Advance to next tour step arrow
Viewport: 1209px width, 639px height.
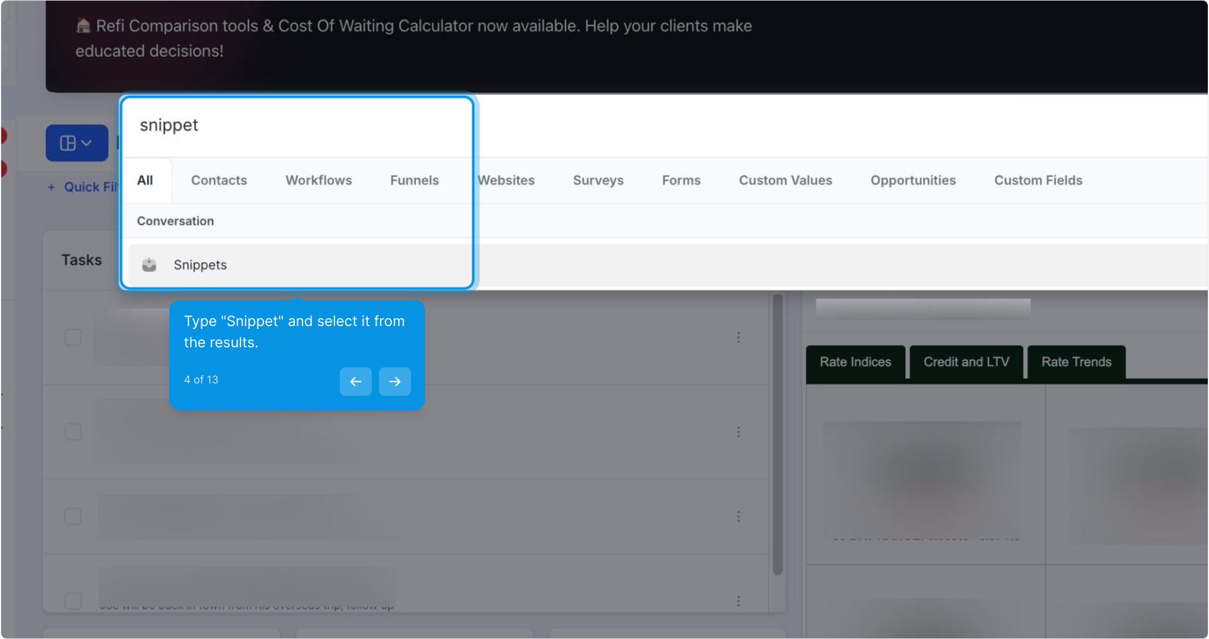(395, 382)
